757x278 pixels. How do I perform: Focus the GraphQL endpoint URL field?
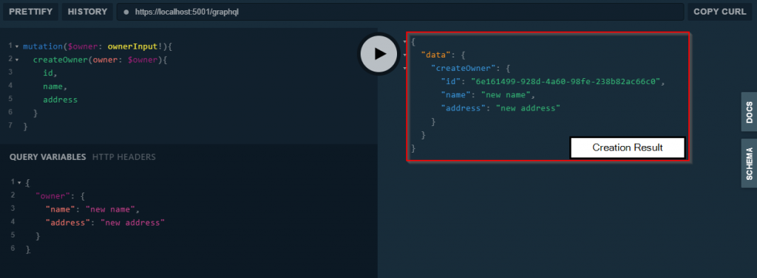400,12
